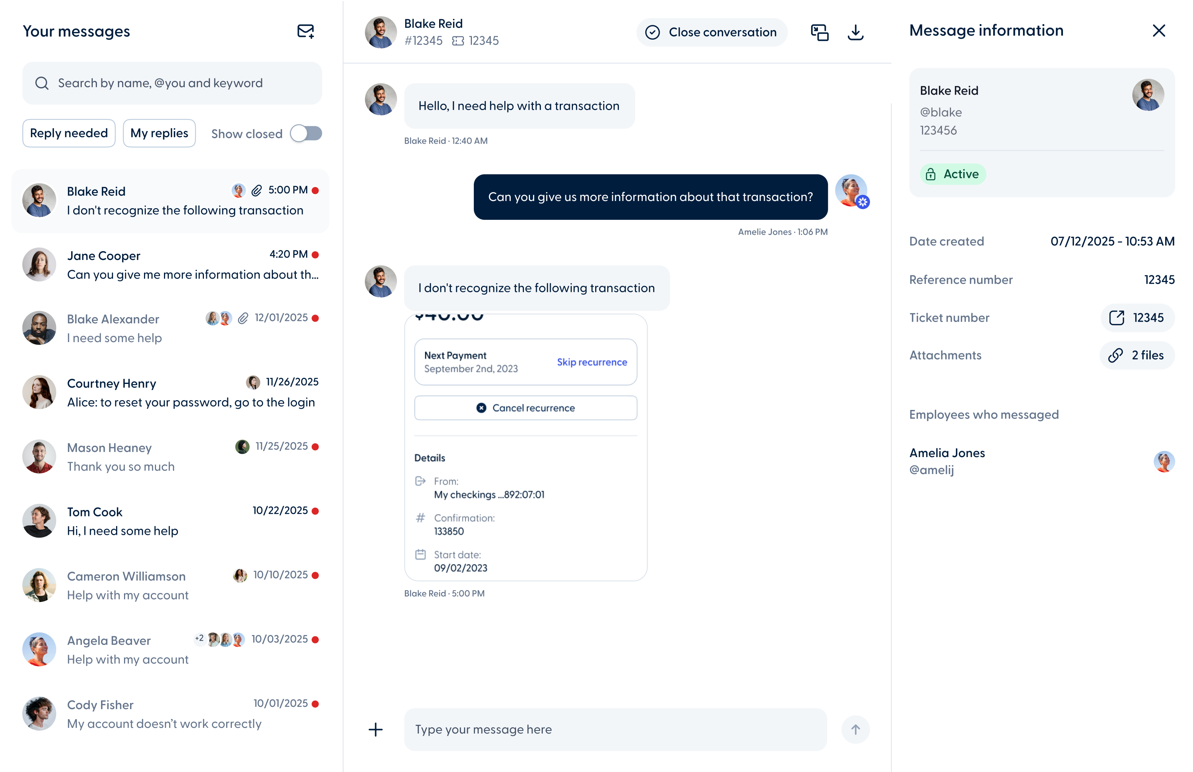
Task: Click the search magnifier icon
Action: click(42, 83)
